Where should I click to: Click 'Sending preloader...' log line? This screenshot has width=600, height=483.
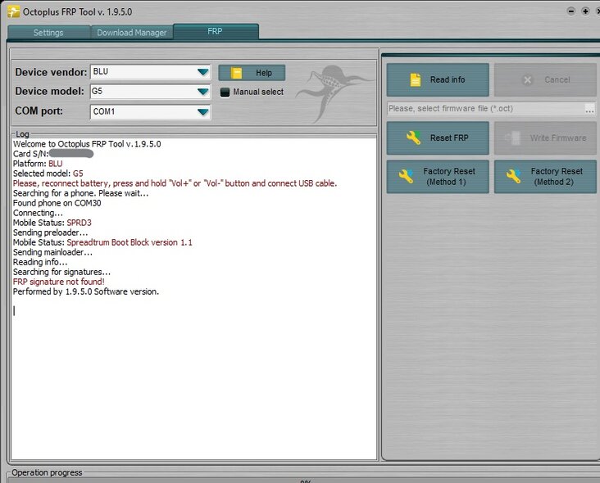pos(50,232)
